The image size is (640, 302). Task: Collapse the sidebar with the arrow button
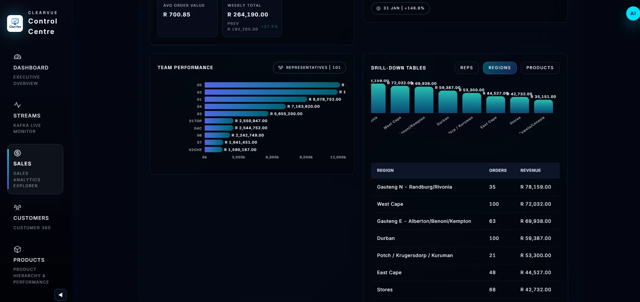(x=61, y=295)
